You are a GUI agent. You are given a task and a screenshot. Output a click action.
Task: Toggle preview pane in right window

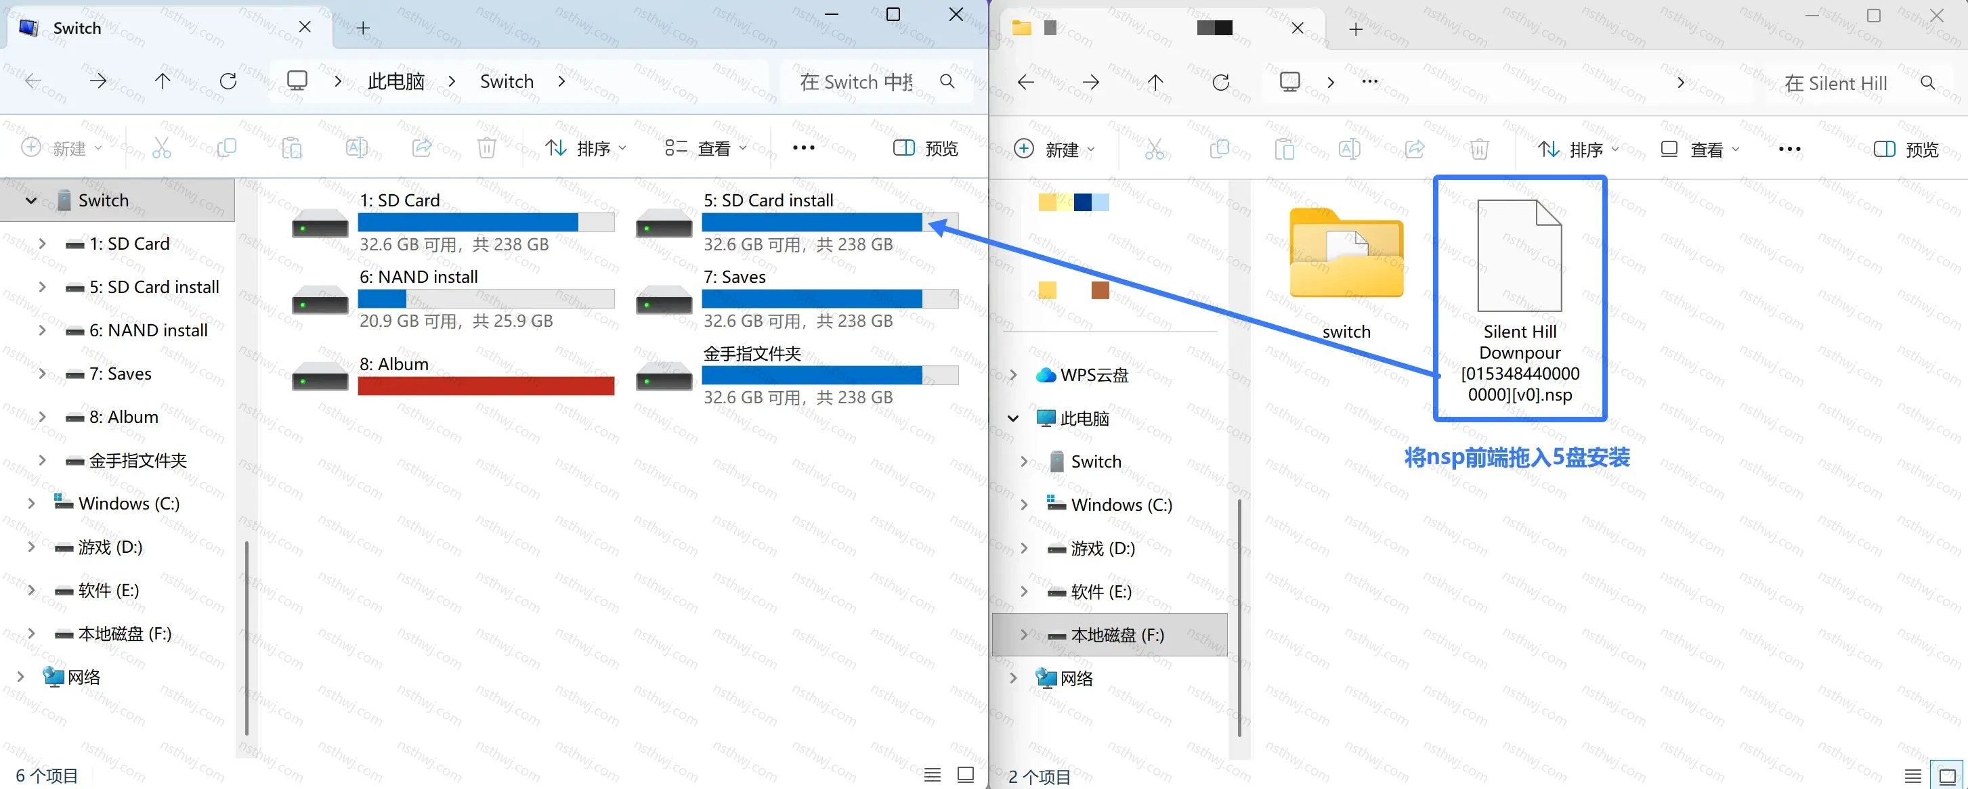pos(1905,150)
